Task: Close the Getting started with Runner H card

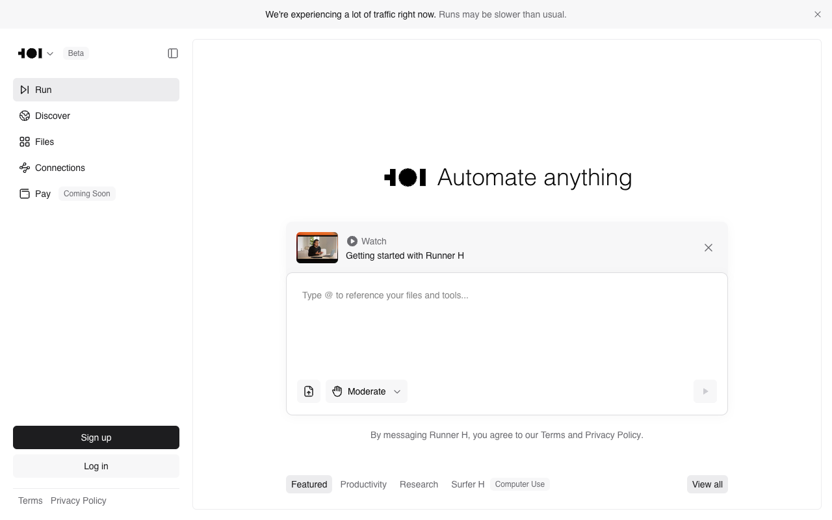Action: coord(708,248)
